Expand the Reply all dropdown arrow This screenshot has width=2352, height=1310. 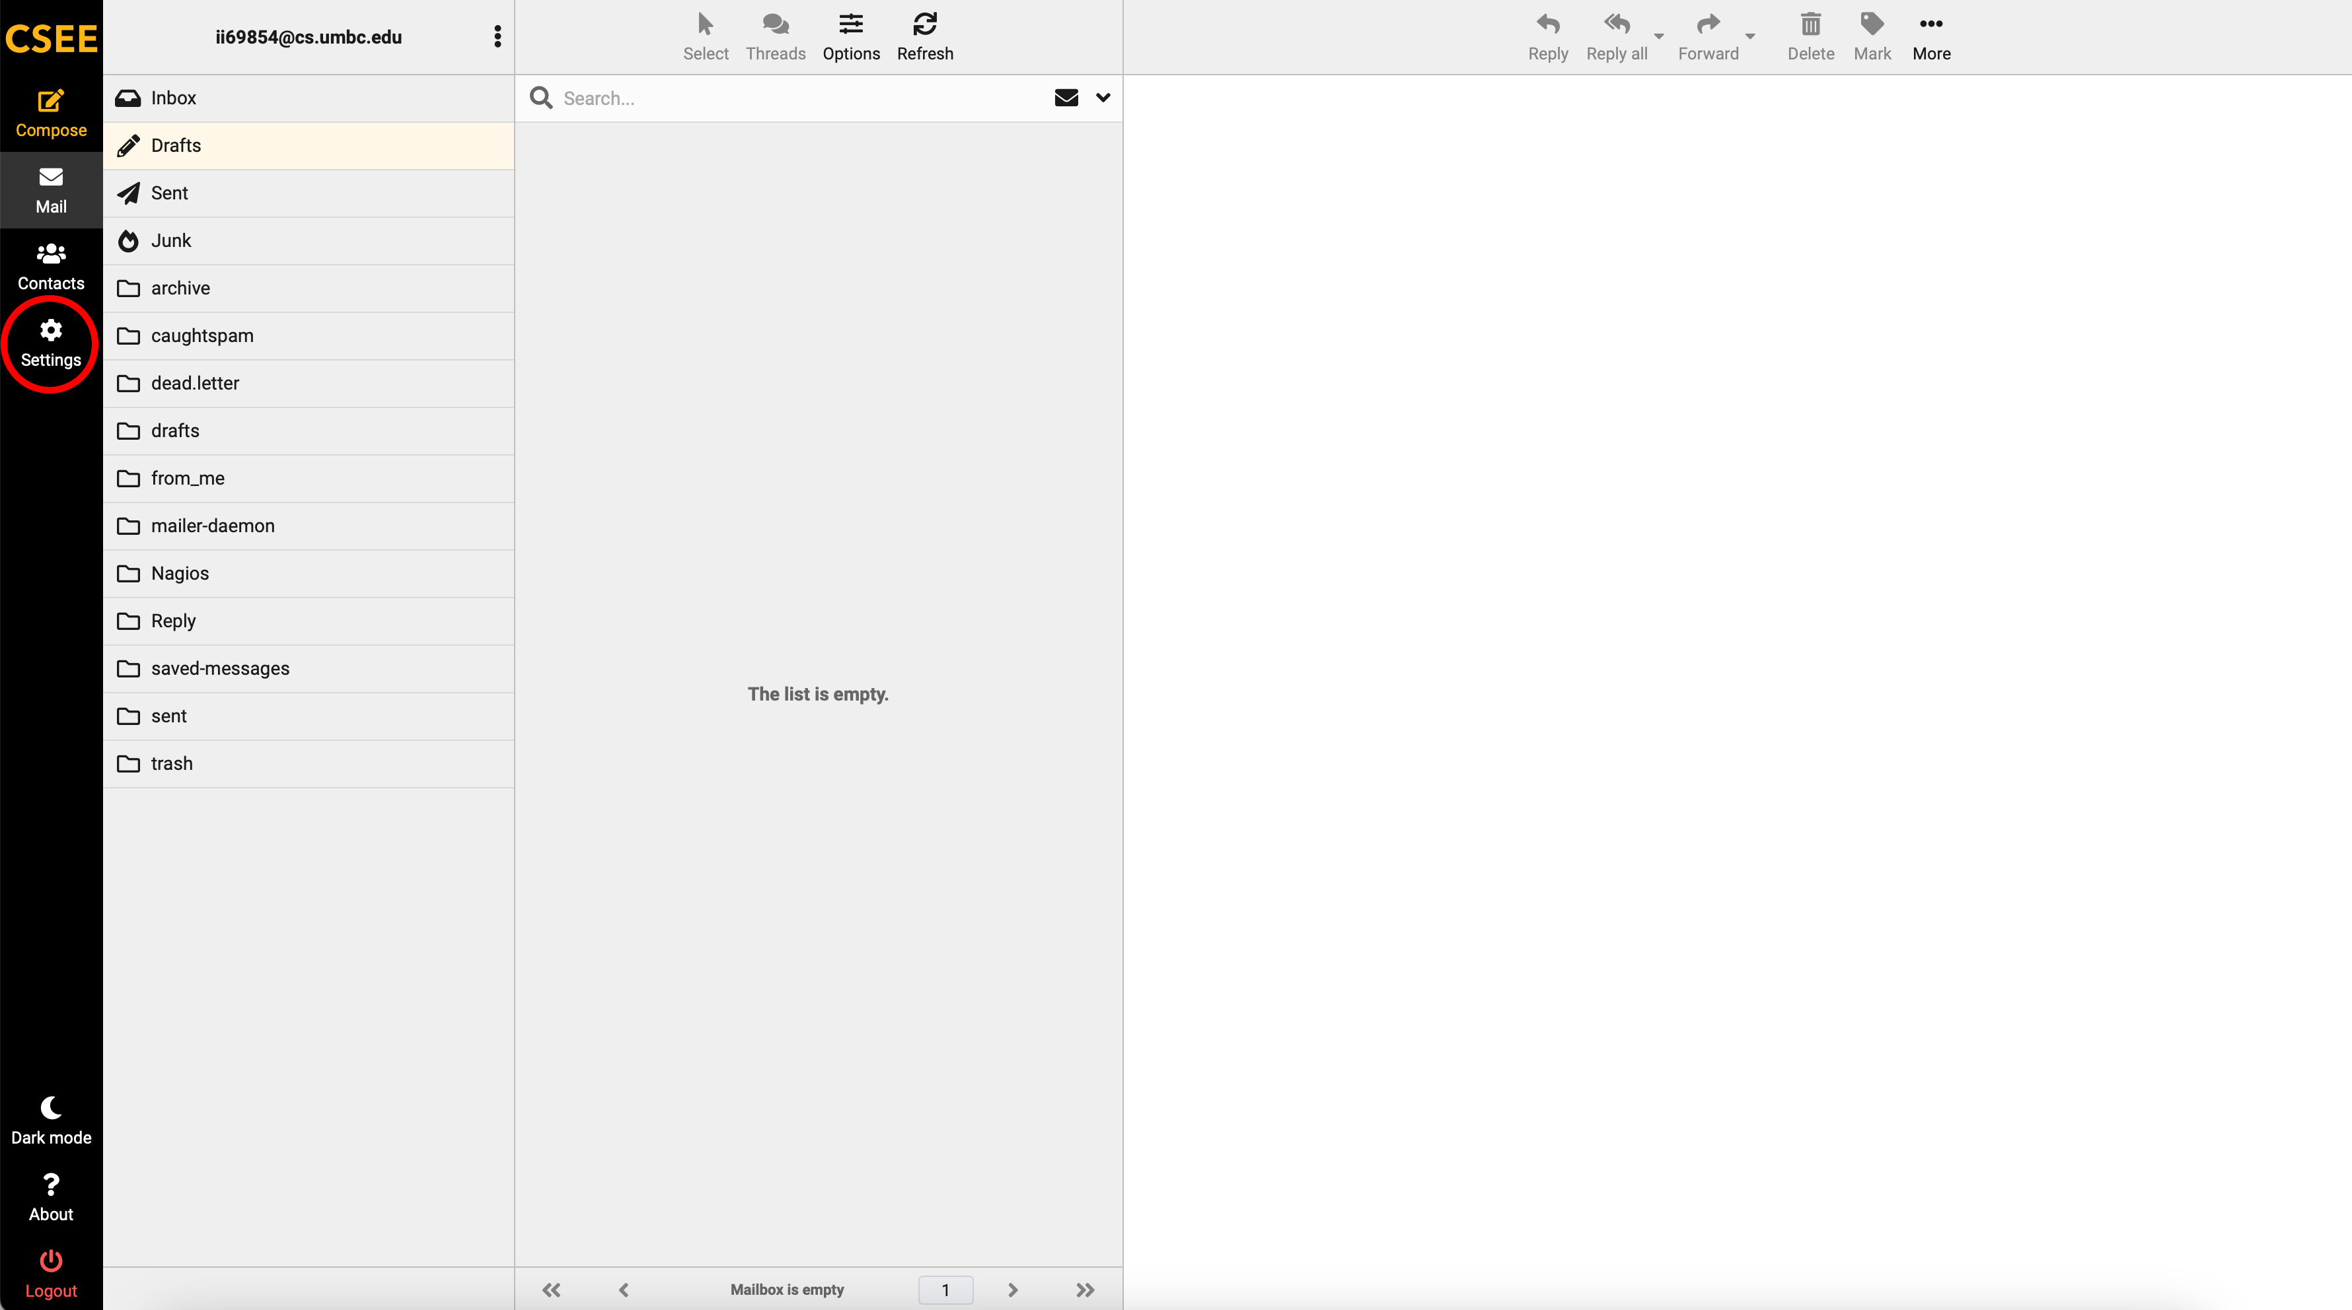tap(1659, 36)
